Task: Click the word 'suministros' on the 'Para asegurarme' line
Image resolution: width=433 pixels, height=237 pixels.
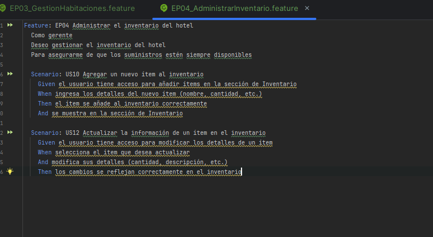Action: point(143,55)
